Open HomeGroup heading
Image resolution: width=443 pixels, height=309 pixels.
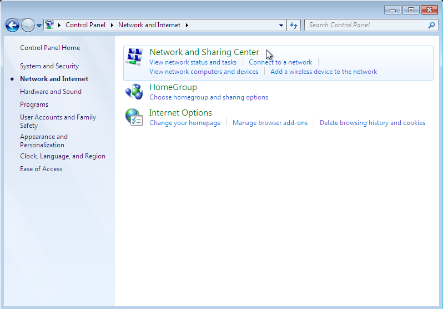tap(173, 87)
